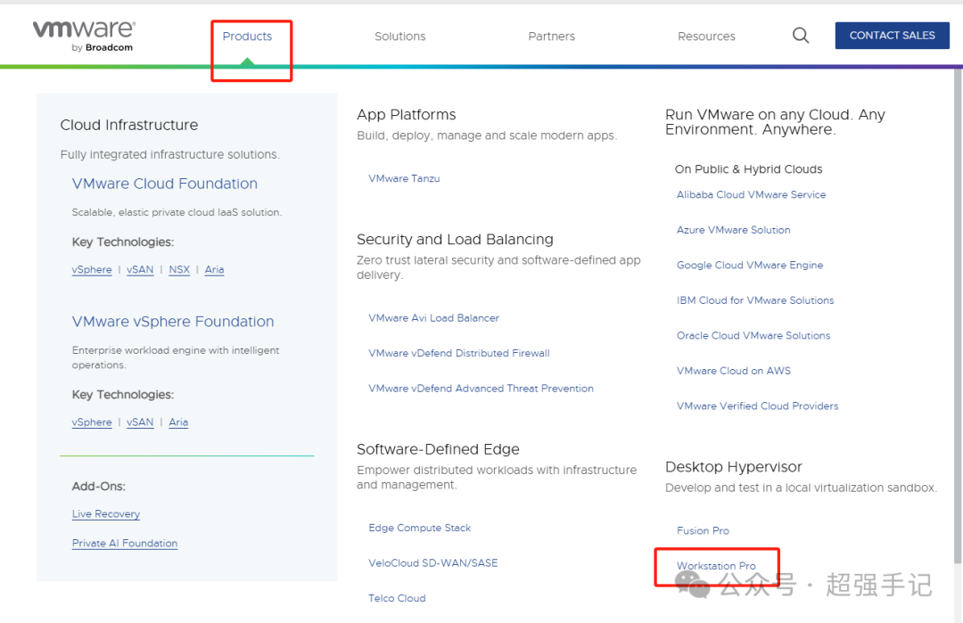Open VMware Avi Load Balancer
The height and width of the screenshot is (623, 963).
pyautogui.click(x=433, y=318)
